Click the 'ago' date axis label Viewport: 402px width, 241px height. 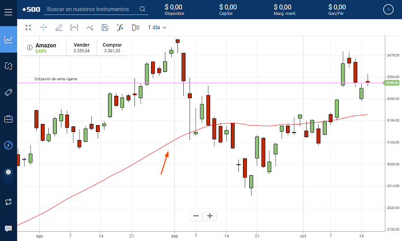40,236
